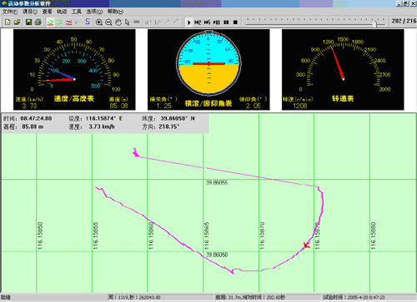Pick the arrow pointer tool
The height and width of the screenshot is (302, 417).
128,22
